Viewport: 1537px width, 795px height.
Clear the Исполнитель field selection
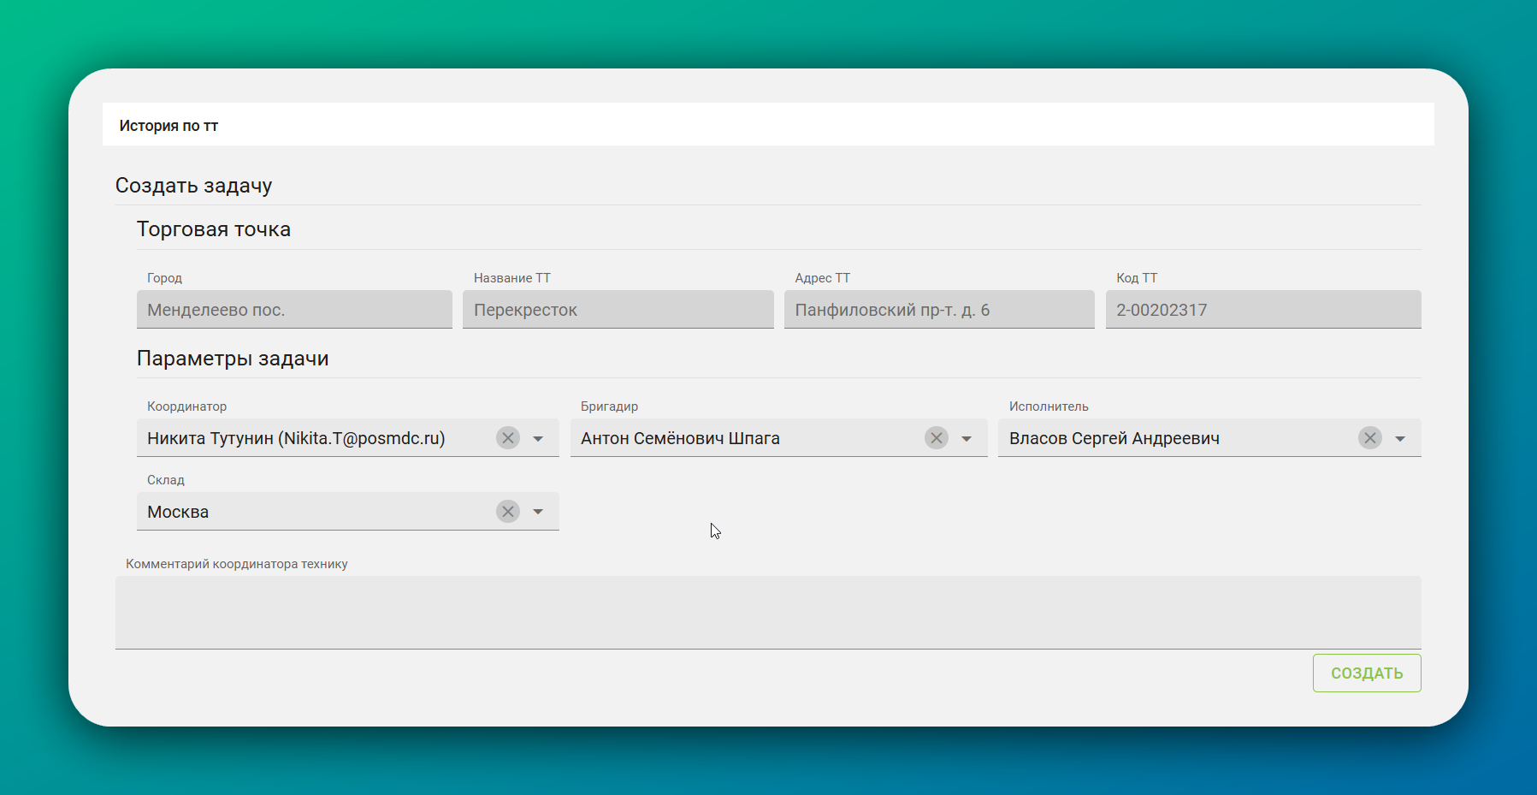click(x=1370, y=438)
